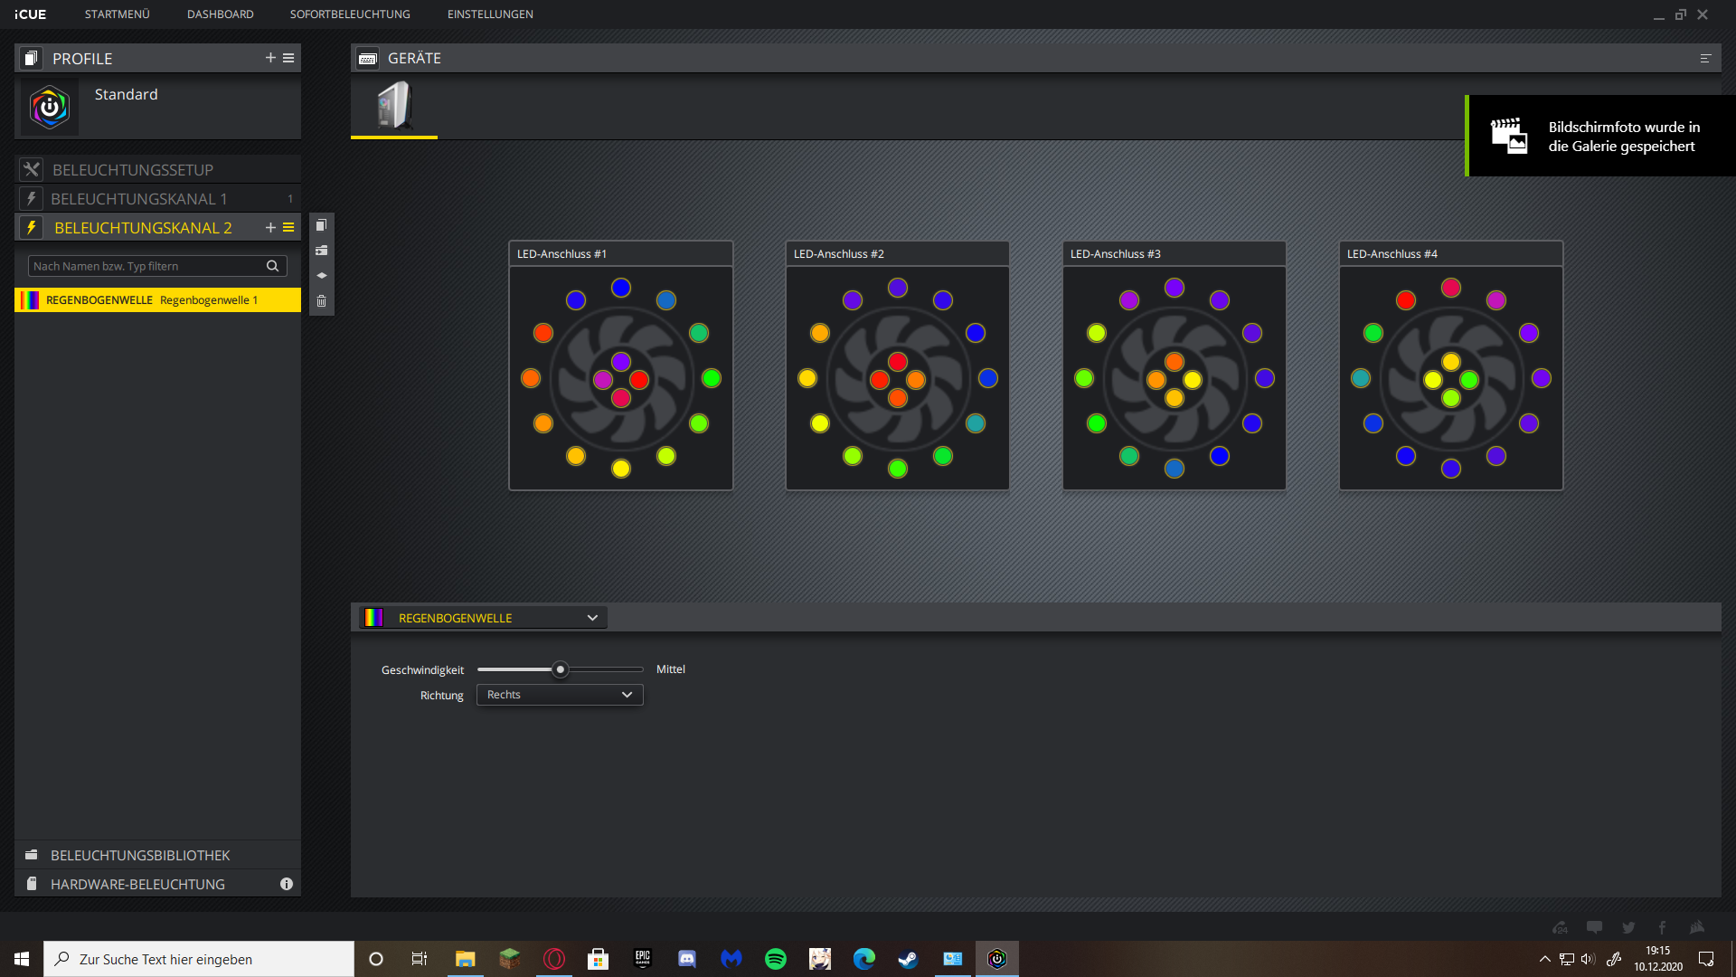Click the diamond marker icon in the side toolbar
The image size is (1736, 977).
pos(321,276)
